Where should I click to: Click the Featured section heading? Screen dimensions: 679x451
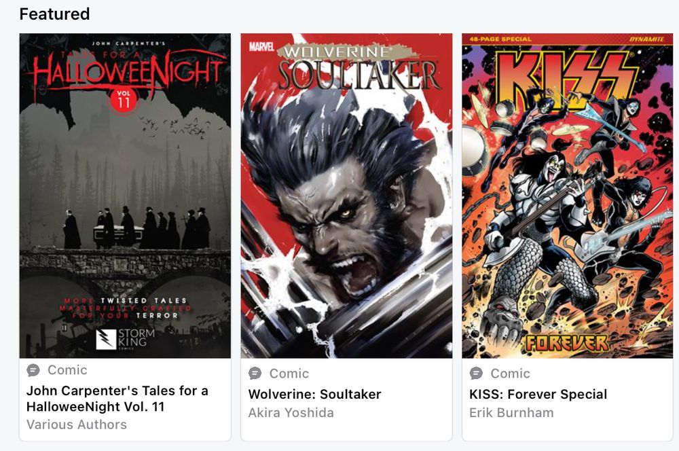54,14
